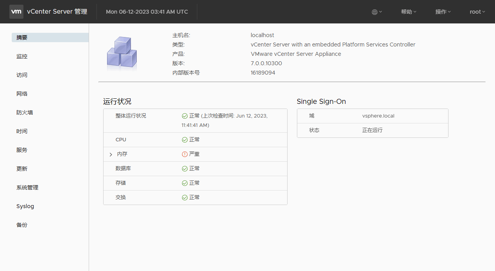Click the 类型 value describing embedded Platform Services Controller
The width and height of the screenshot is (495, 271).
pos(333,45)
